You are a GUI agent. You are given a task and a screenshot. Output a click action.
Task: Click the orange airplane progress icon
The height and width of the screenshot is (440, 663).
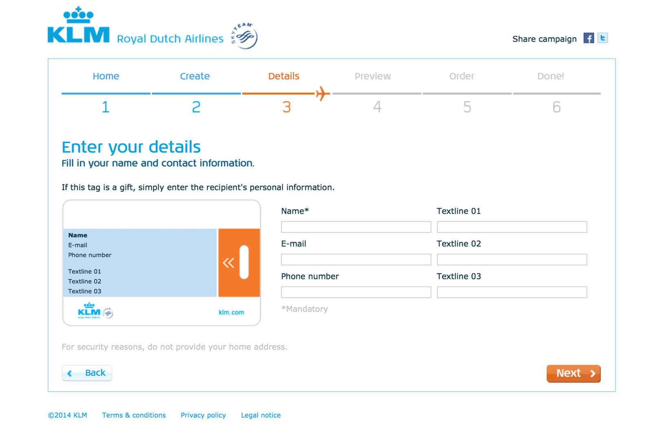coord(323,93)
